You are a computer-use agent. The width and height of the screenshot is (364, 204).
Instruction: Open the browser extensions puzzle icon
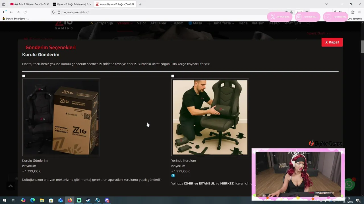pyautogui.click(x=353, y=12)
